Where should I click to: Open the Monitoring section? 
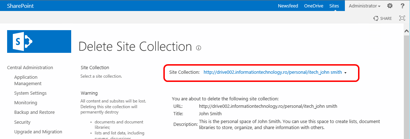coord(26,102)
